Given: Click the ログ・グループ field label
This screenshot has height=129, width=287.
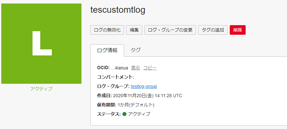Looking at the screenshot, I should coord(113,86).
